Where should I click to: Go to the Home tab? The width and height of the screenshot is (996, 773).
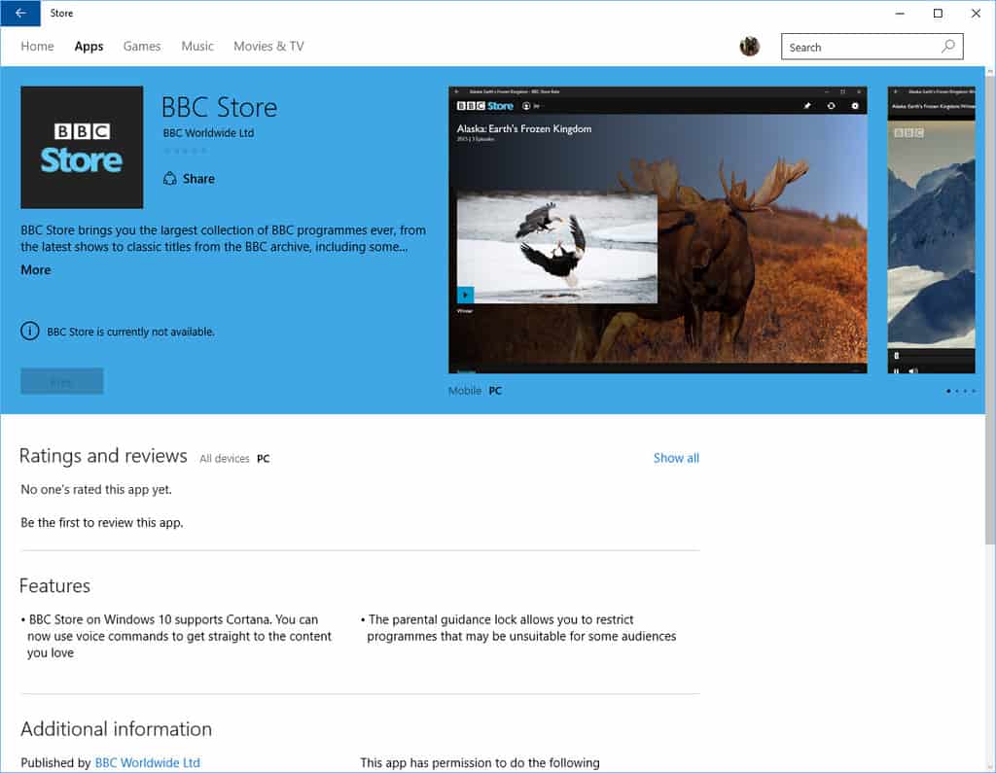coord(38,47)
